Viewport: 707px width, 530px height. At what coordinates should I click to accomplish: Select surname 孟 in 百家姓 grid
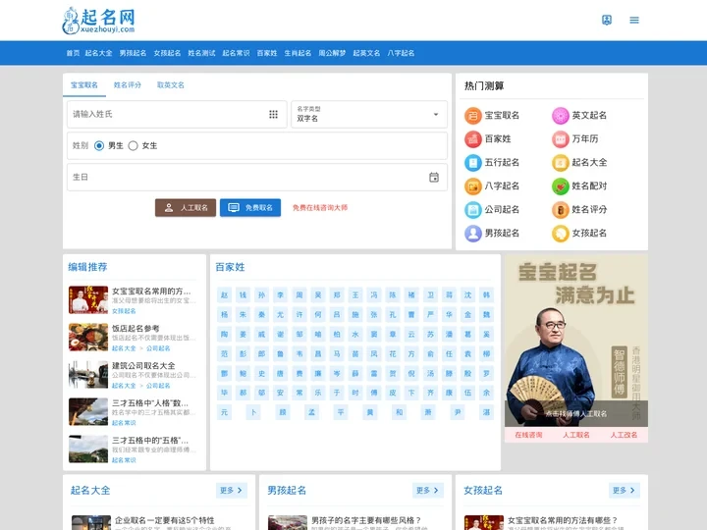click(x=311, y=412)
